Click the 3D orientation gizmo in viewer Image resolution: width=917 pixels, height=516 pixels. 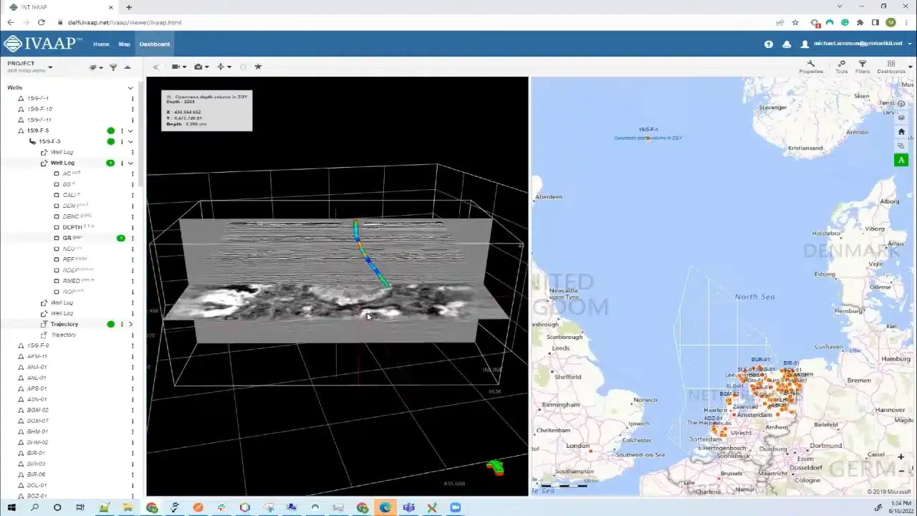tap(495, 468)
